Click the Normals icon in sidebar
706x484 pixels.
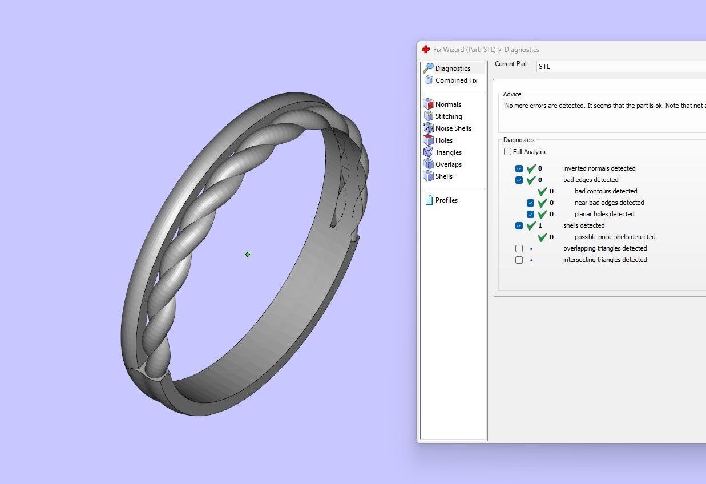(x=428, y=104)
